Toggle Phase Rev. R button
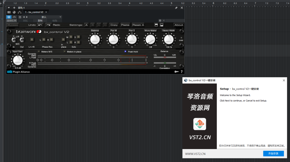The width and height of the screenshot is (290, 162). (x=52, y=39)
